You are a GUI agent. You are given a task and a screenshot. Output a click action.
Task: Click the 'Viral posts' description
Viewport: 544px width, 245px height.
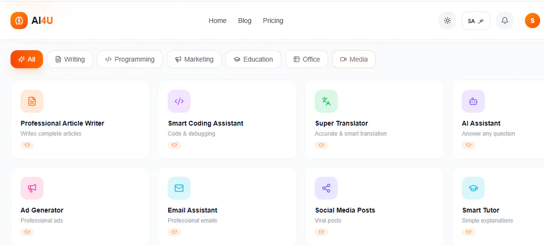click(x=328, y=220)
